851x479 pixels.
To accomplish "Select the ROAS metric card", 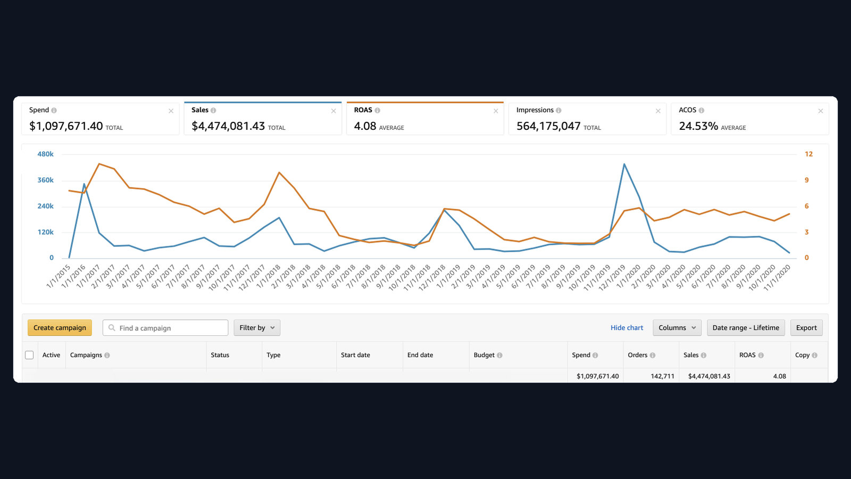I will click(x=425, y=119).
